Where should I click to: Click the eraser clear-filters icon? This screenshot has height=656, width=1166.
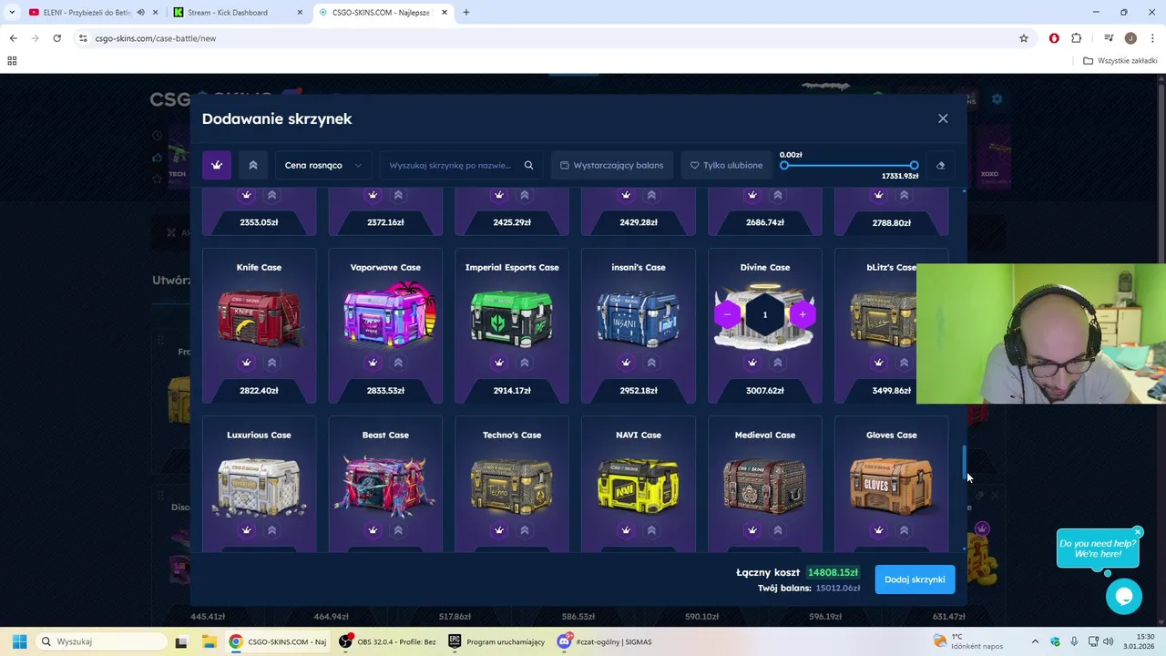point(941,165)
